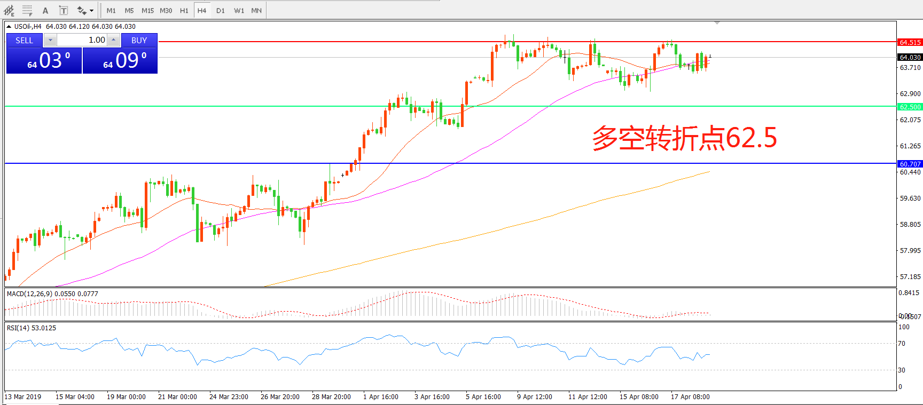Switch to M1 timeframe

click(x=111, y=11)
